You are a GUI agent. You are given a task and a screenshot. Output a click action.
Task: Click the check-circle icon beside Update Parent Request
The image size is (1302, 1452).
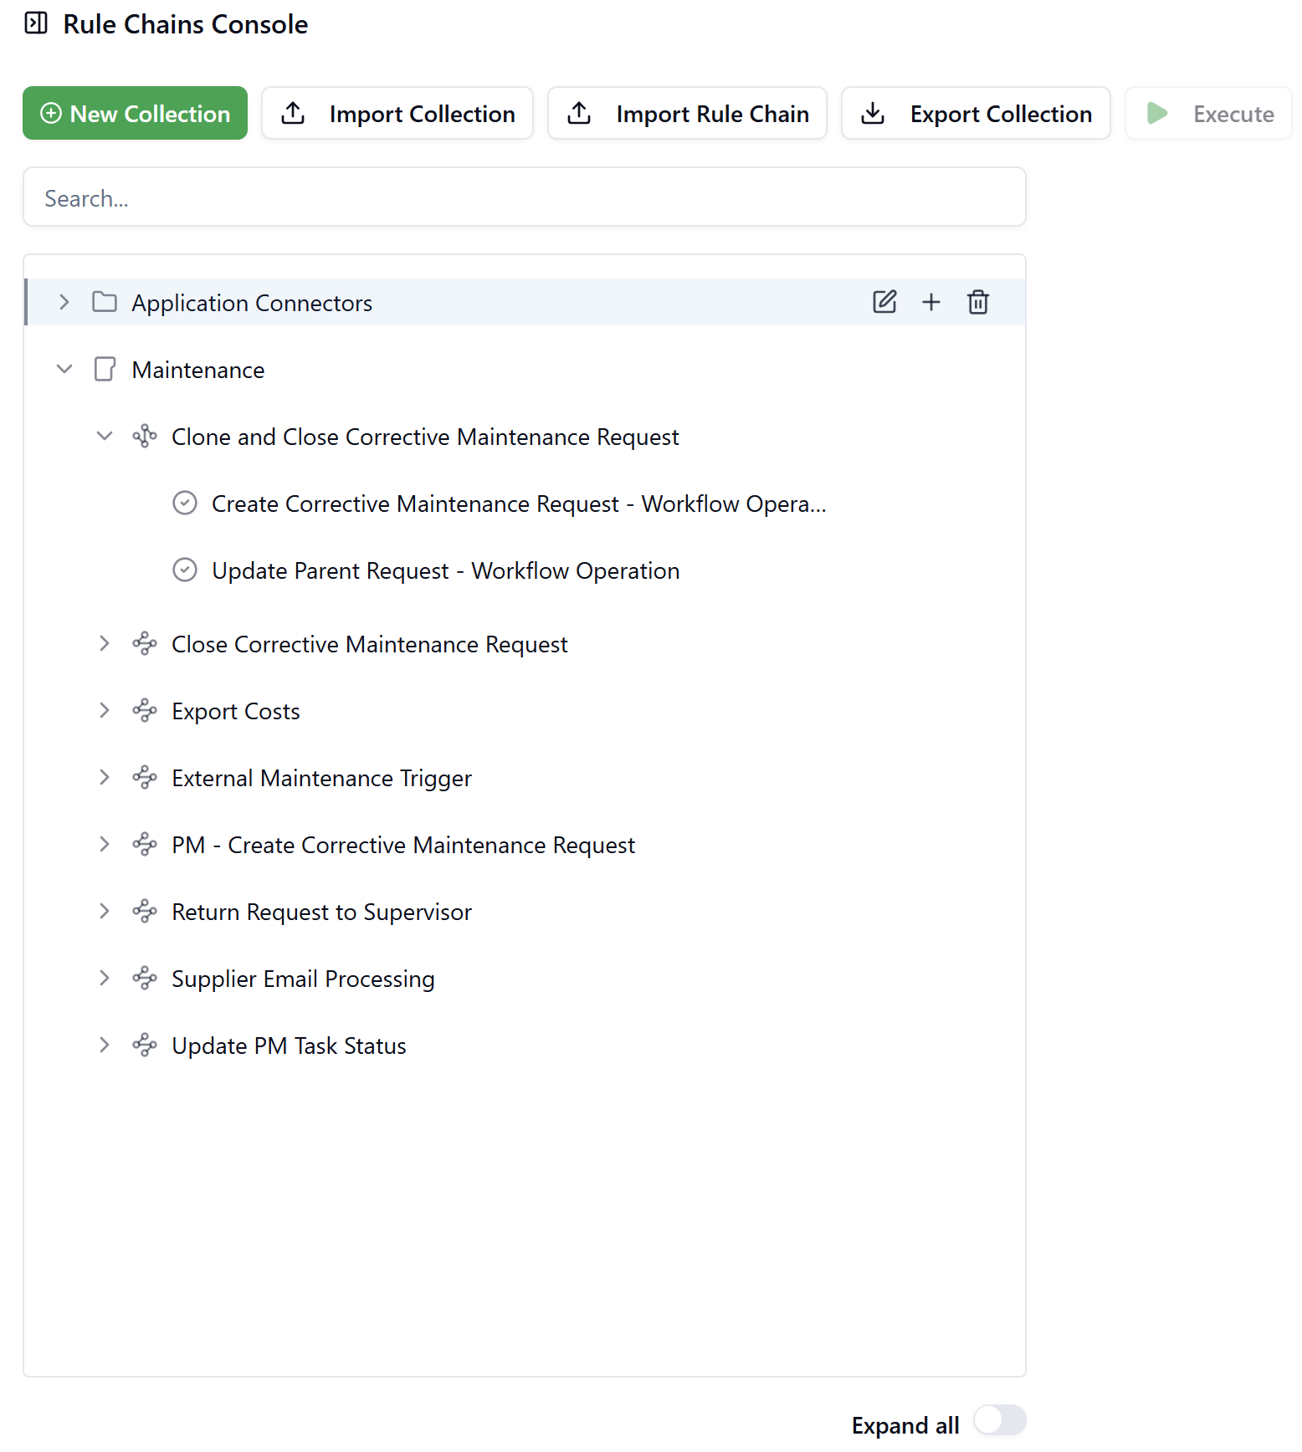185,570
